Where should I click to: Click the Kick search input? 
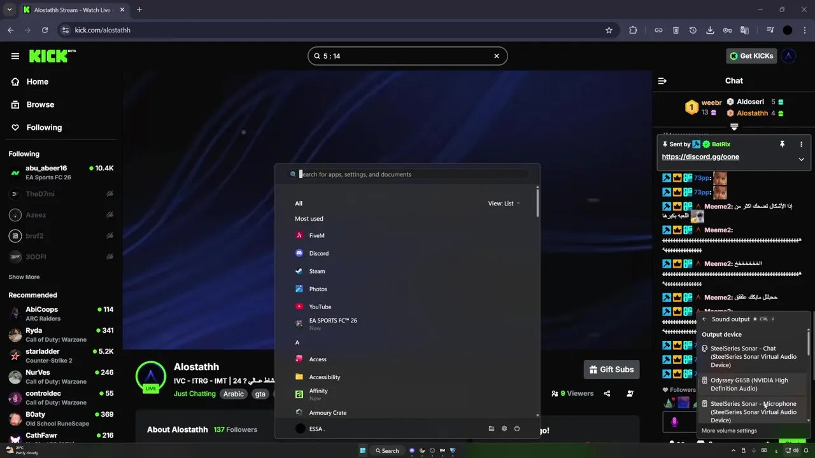[x=407, y=56]
